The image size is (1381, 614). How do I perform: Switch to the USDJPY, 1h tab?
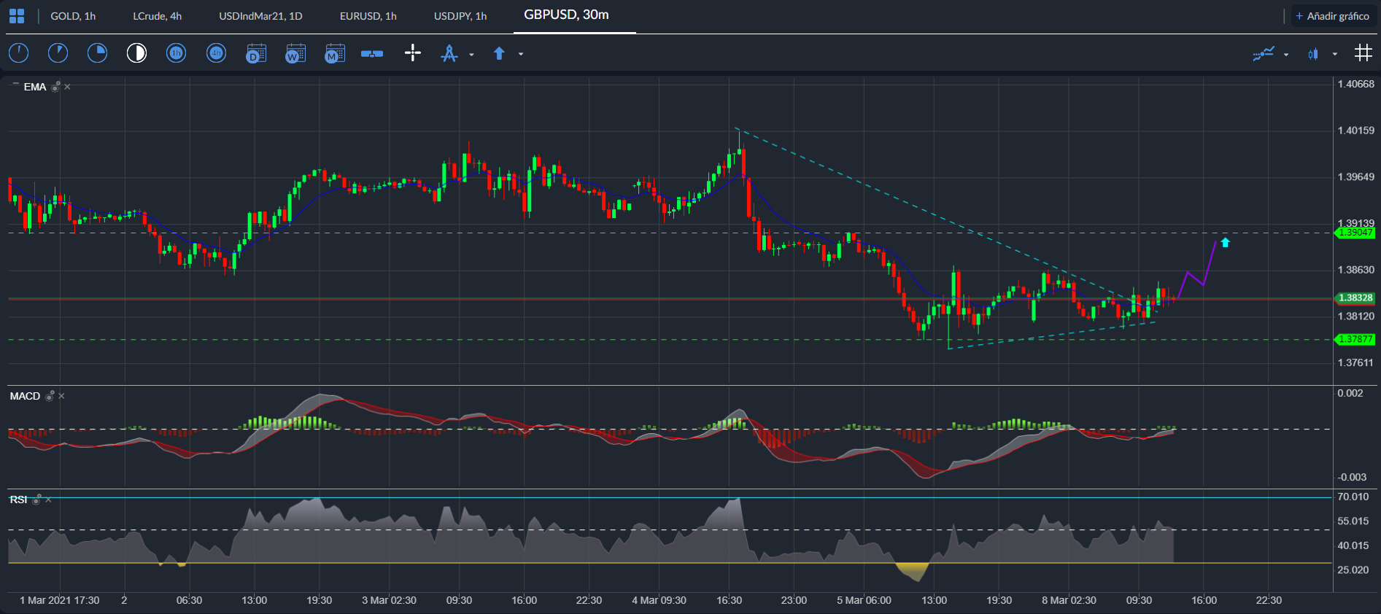[460, 16]
